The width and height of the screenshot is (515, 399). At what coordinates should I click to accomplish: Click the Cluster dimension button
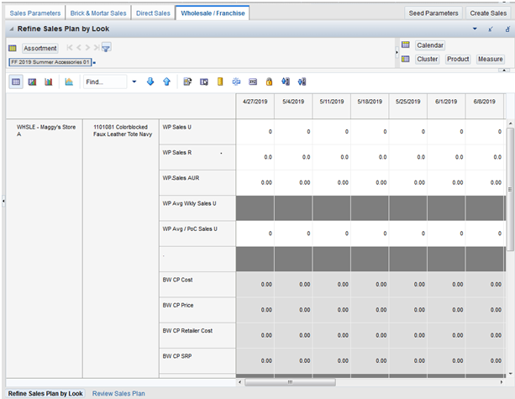(428, 59)
